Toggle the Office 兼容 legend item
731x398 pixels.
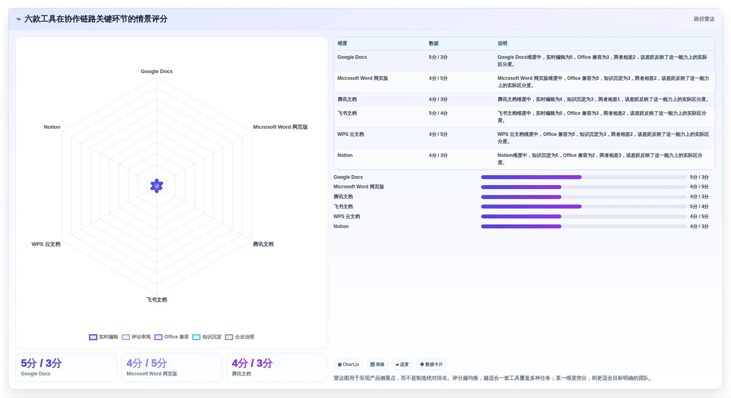(x=172, y=337)
